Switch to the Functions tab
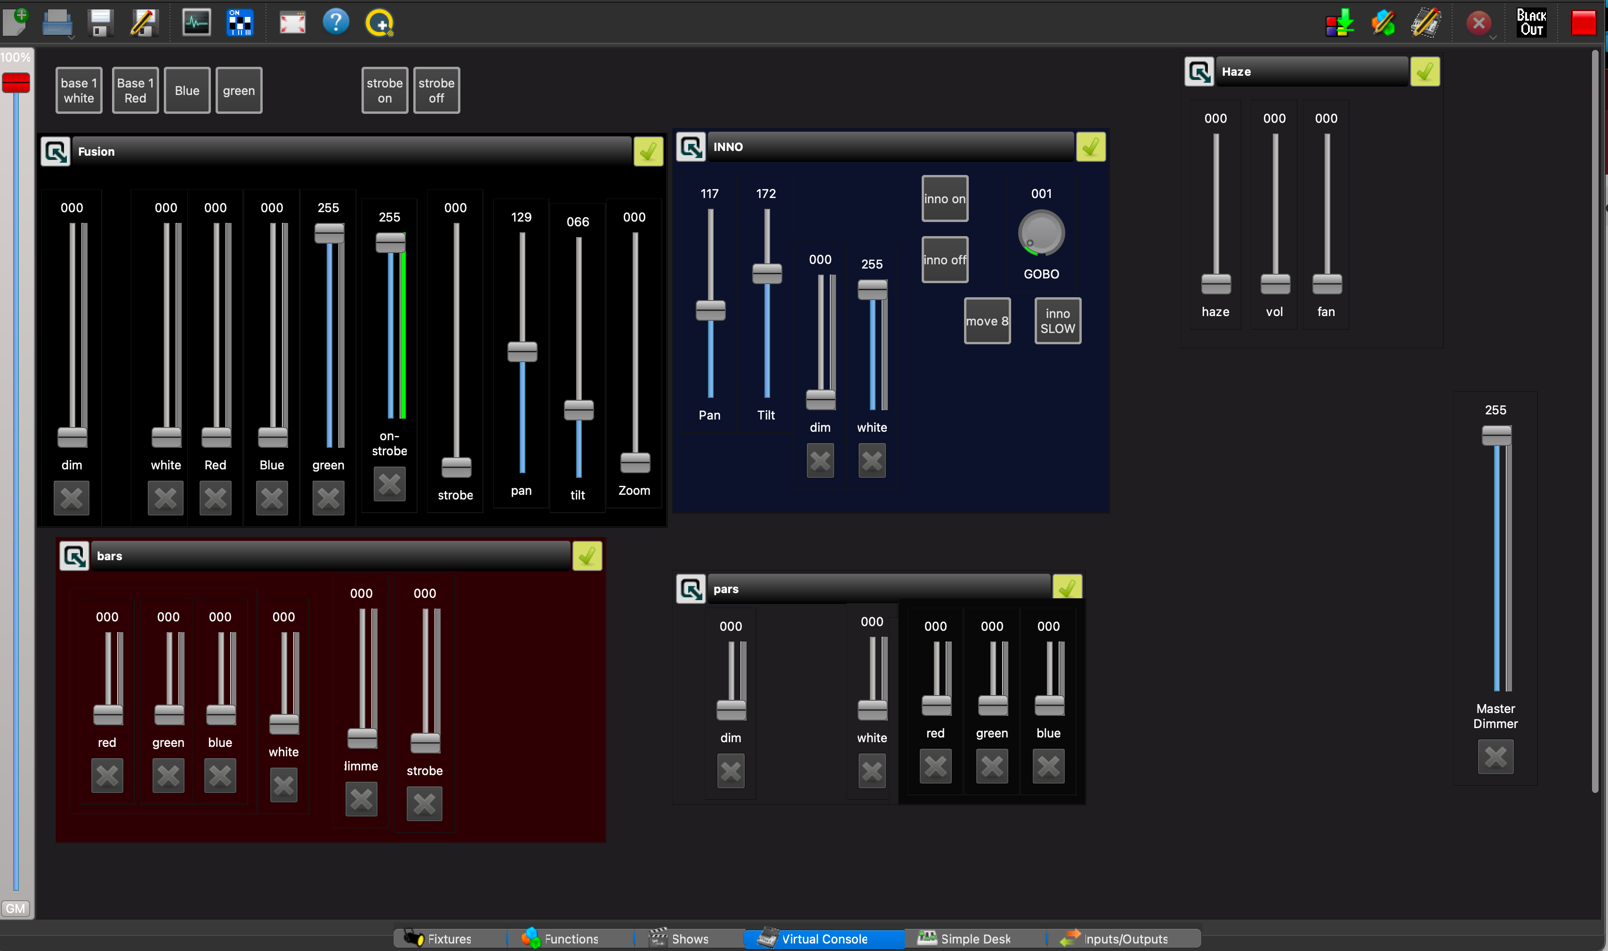This screenshot has width=1608, height=951. click(x=561, y=939)
